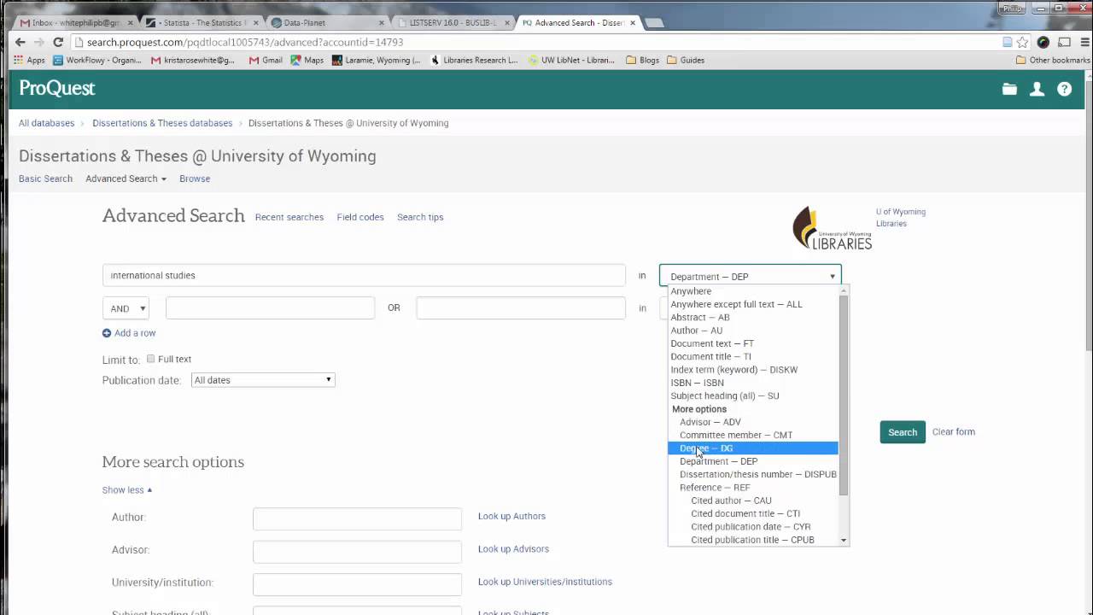This screenshot has height=615, width=1093.
Task: Open Look up Universities/institutions link
Action: pyautogui.click(x=545, y=582)
